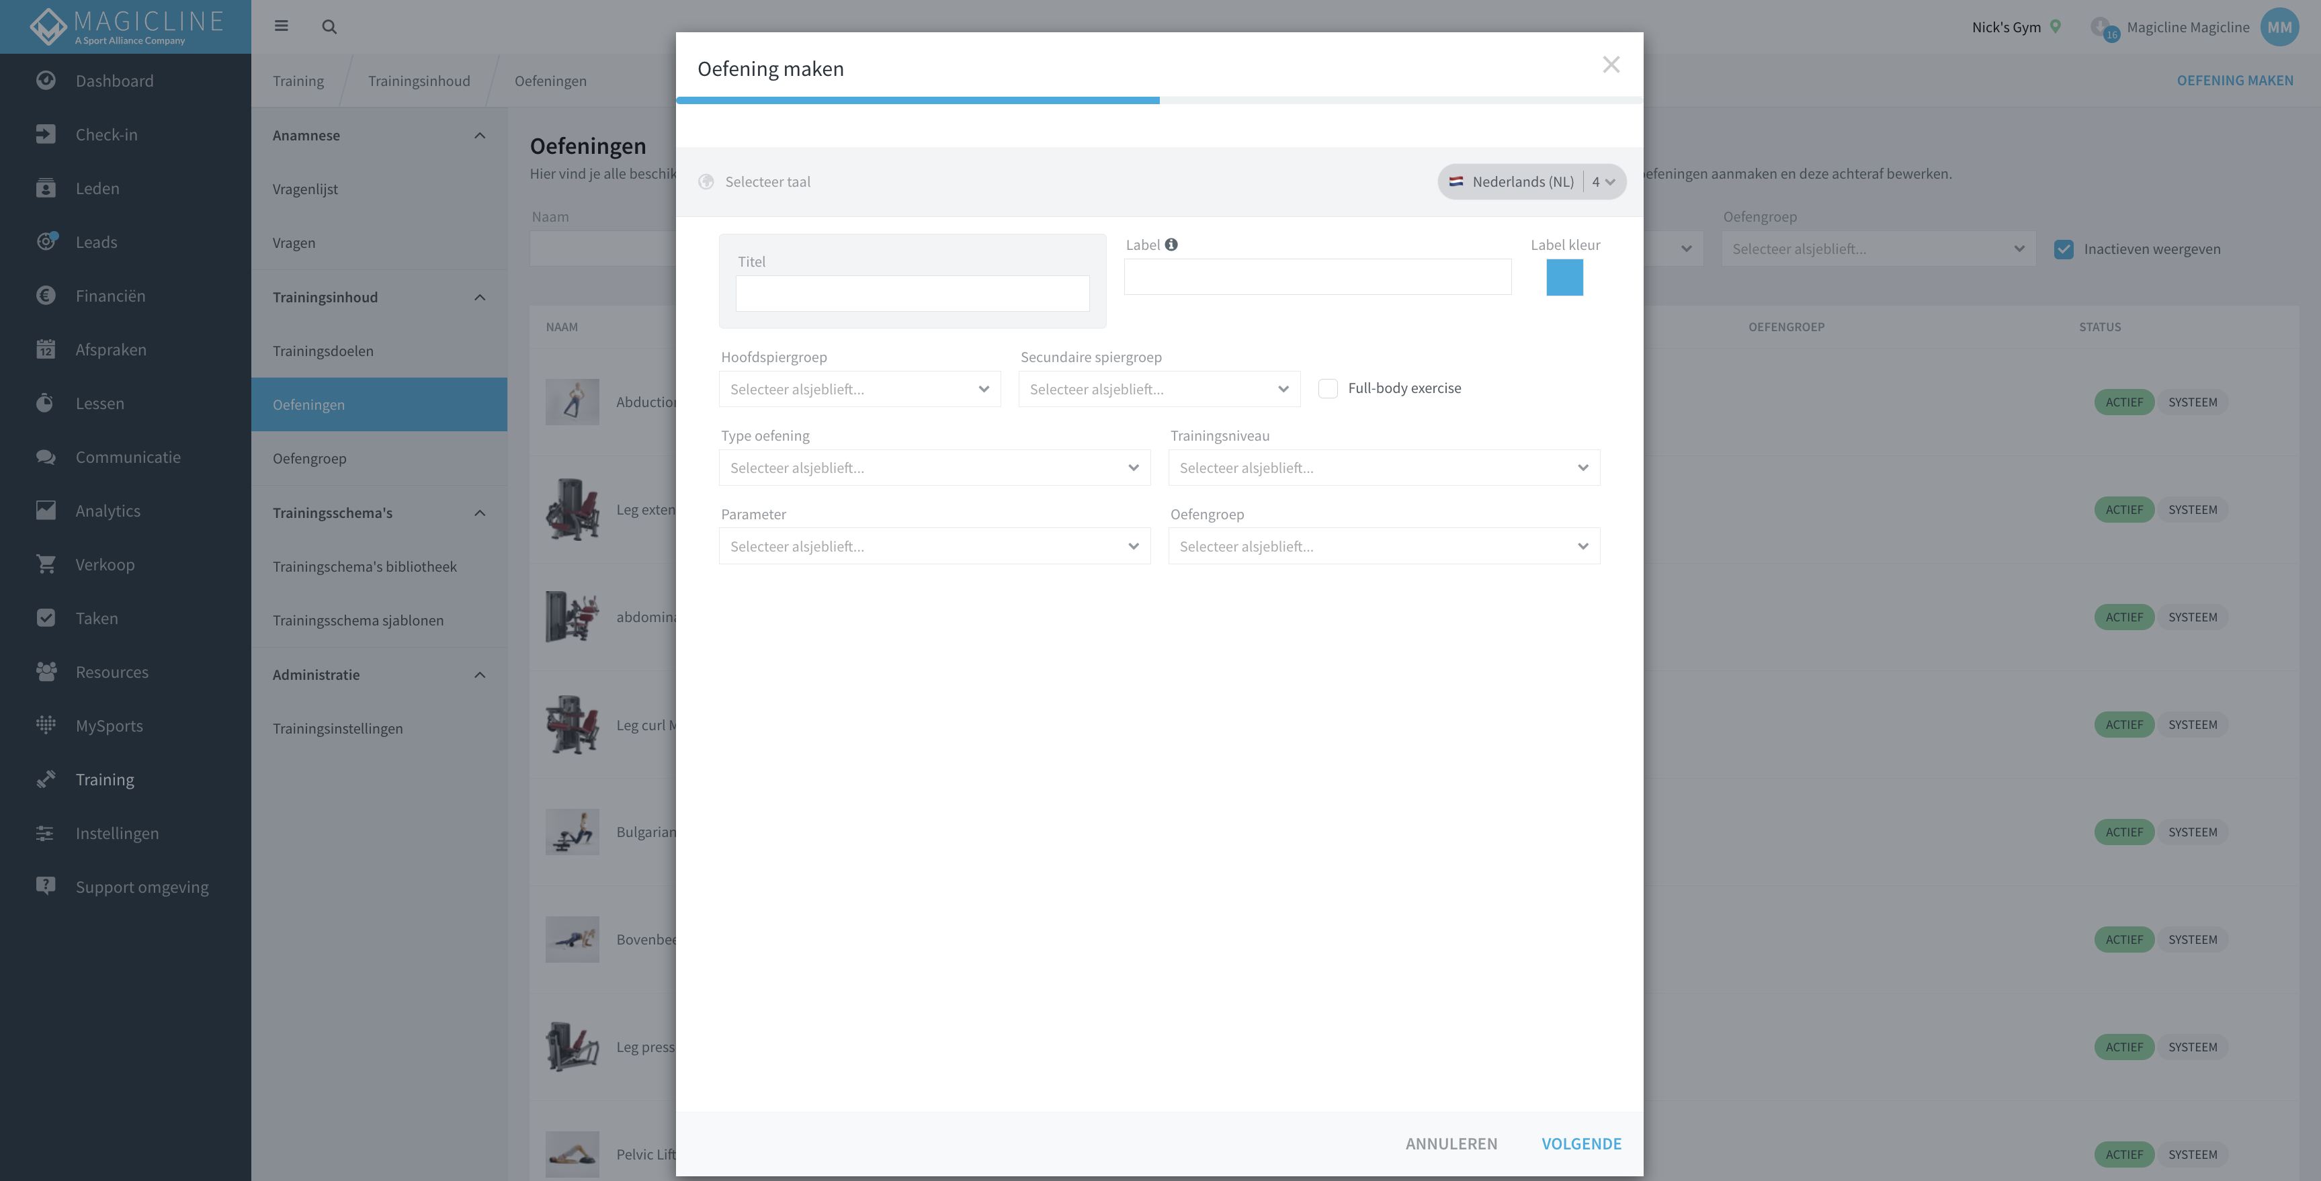2321x1181 pixels.
Task: Enable the Full-body exercise checkbox
Action: coord(1328,388)
